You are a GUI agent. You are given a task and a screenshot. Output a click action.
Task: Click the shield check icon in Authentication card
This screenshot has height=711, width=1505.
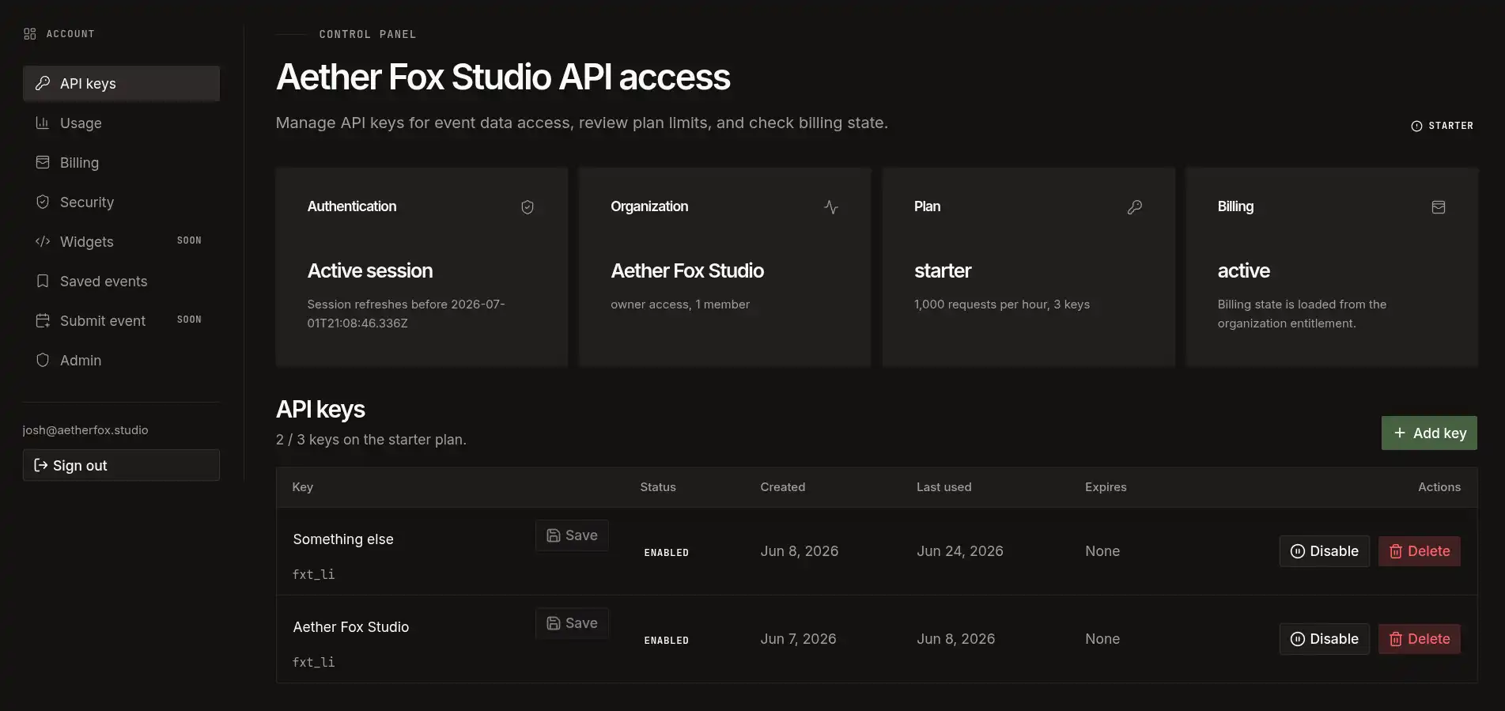pos(528,207)
